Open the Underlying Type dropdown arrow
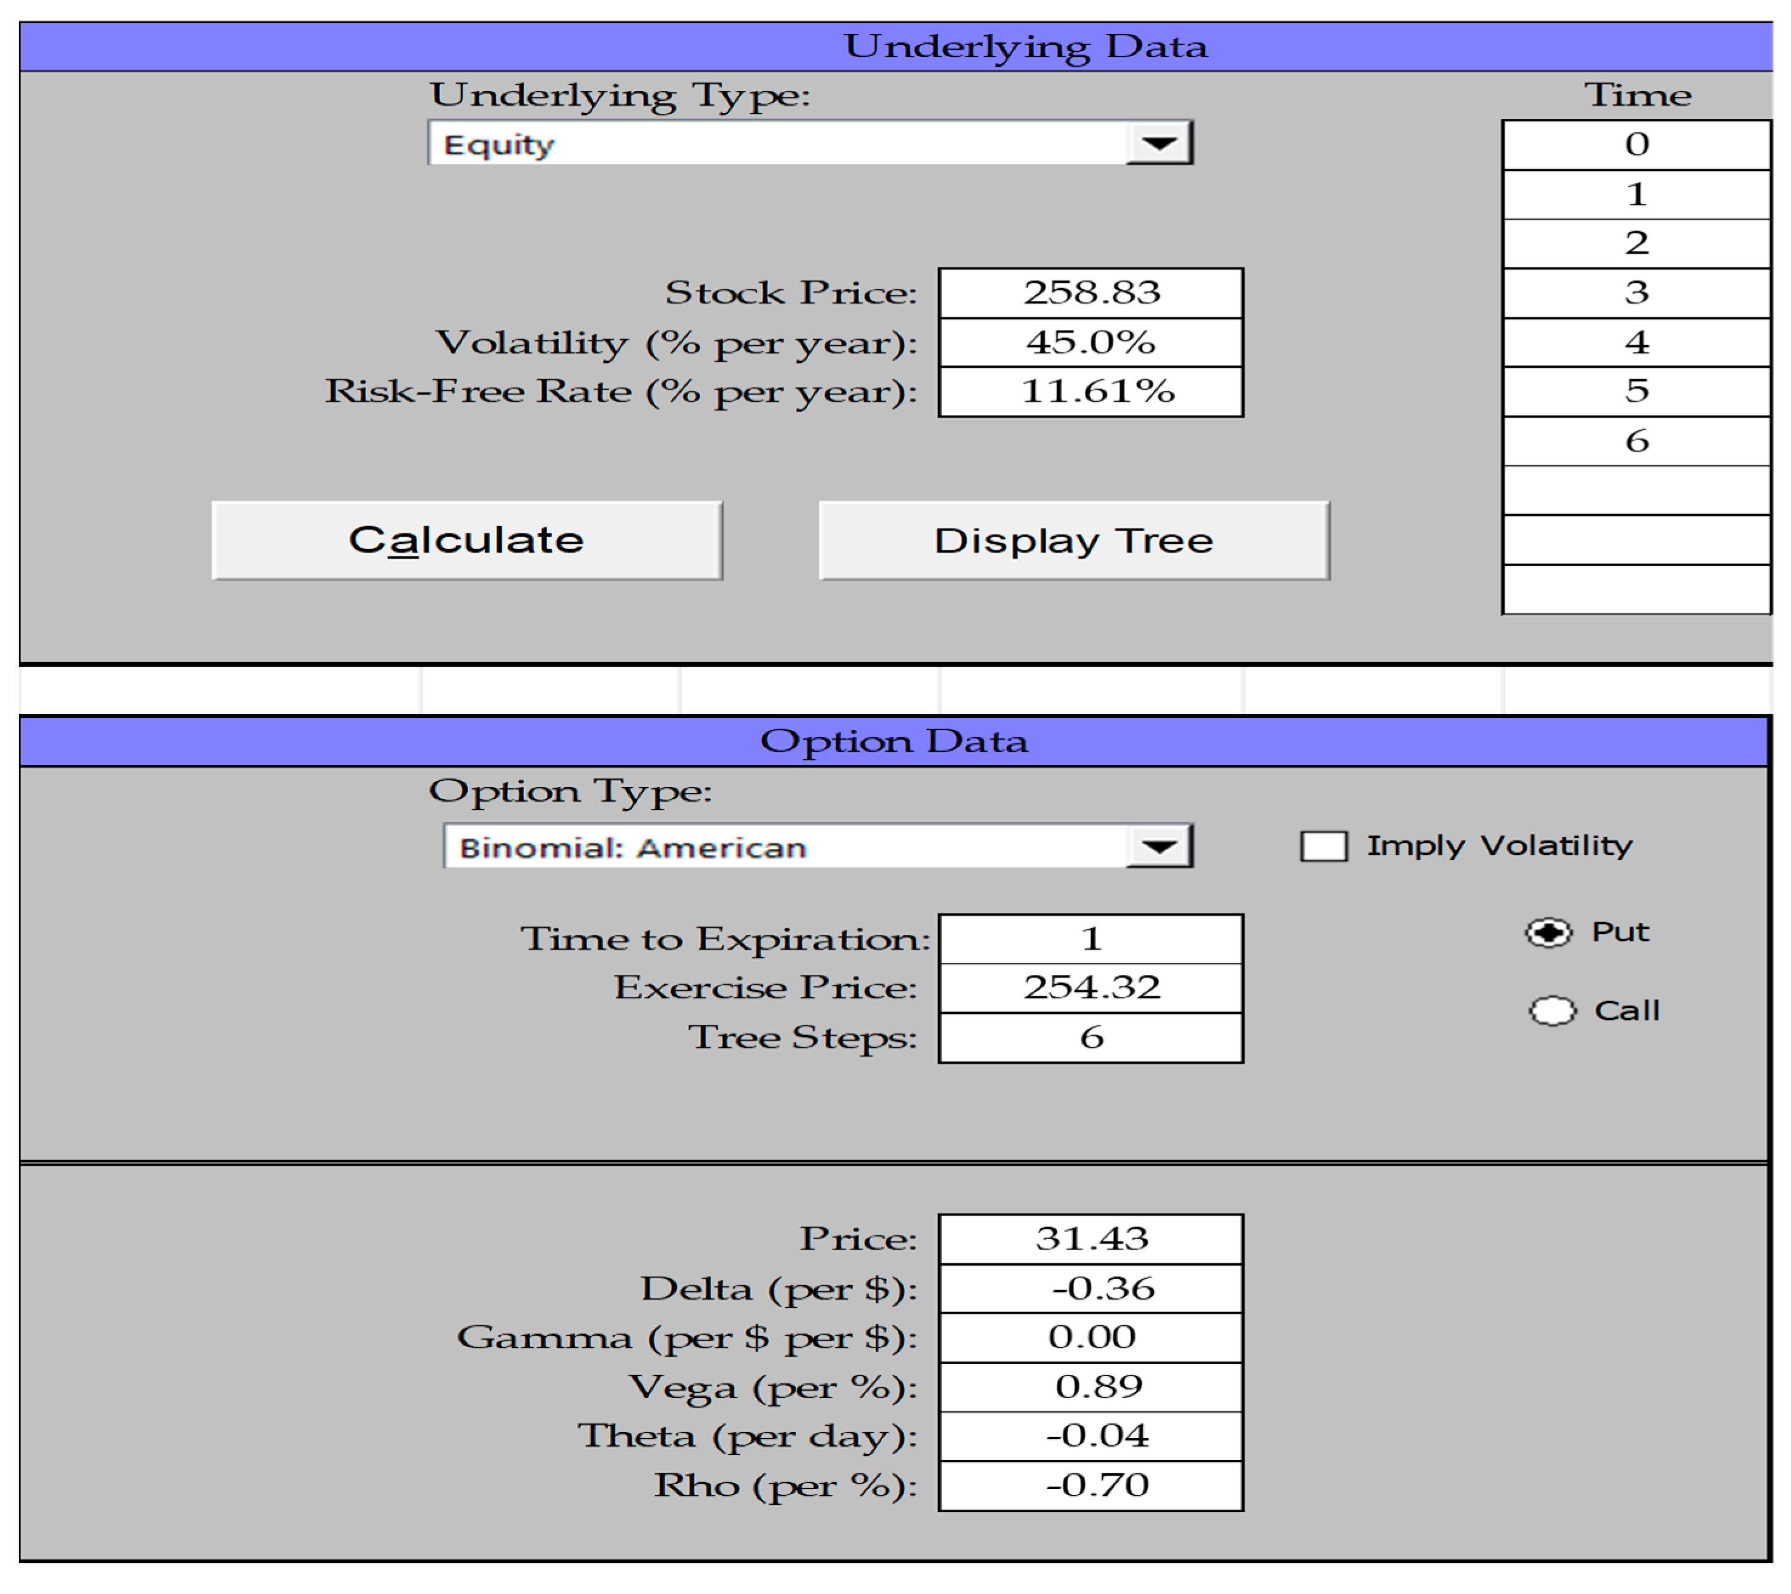This screenshot has width=1791, height=1594. pos(1158,144)
